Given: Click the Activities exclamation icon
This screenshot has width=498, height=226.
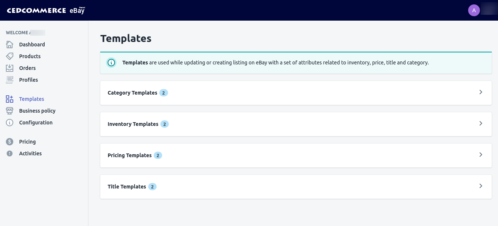Looking at the screenshot, I should (x=10, y=153).
